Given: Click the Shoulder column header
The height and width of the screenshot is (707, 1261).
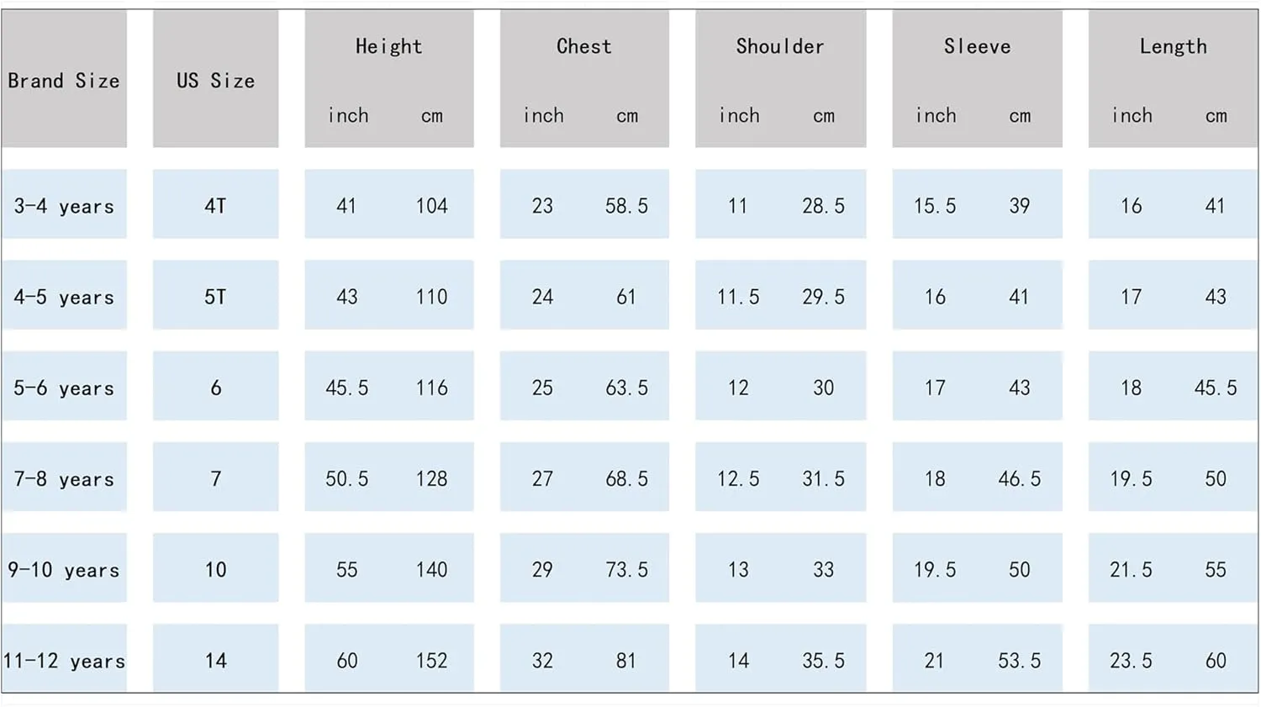Looking at the screenshot, I should [x=780, y=46].
